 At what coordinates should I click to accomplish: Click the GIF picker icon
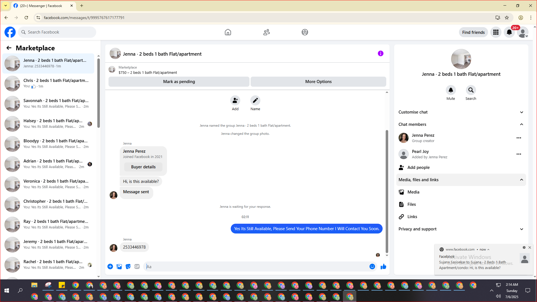pyautogui.click(x=137, y=266)
